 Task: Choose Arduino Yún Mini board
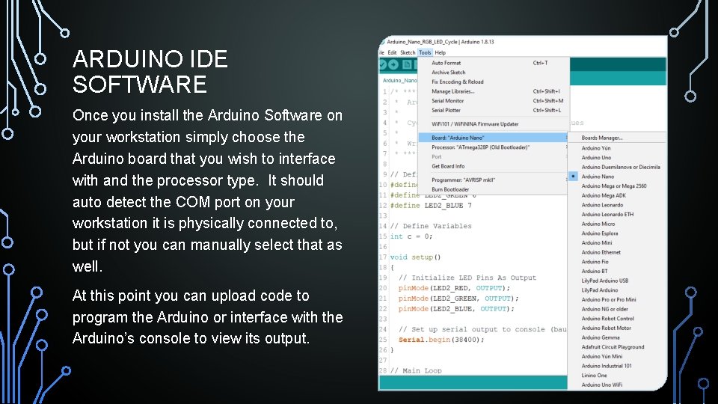[x=617, y=356]
